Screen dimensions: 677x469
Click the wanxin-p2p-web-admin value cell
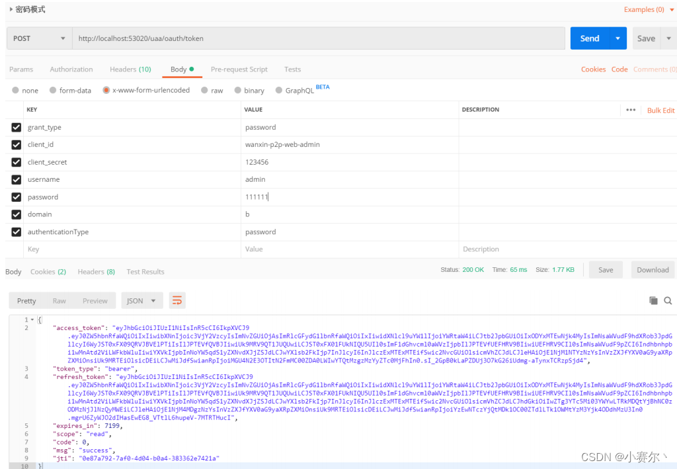(350, 145)
